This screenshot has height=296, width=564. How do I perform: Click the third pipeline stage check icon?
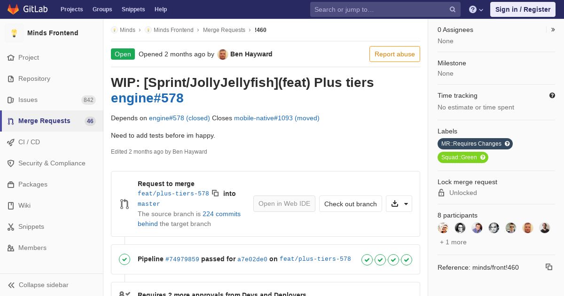393,259
